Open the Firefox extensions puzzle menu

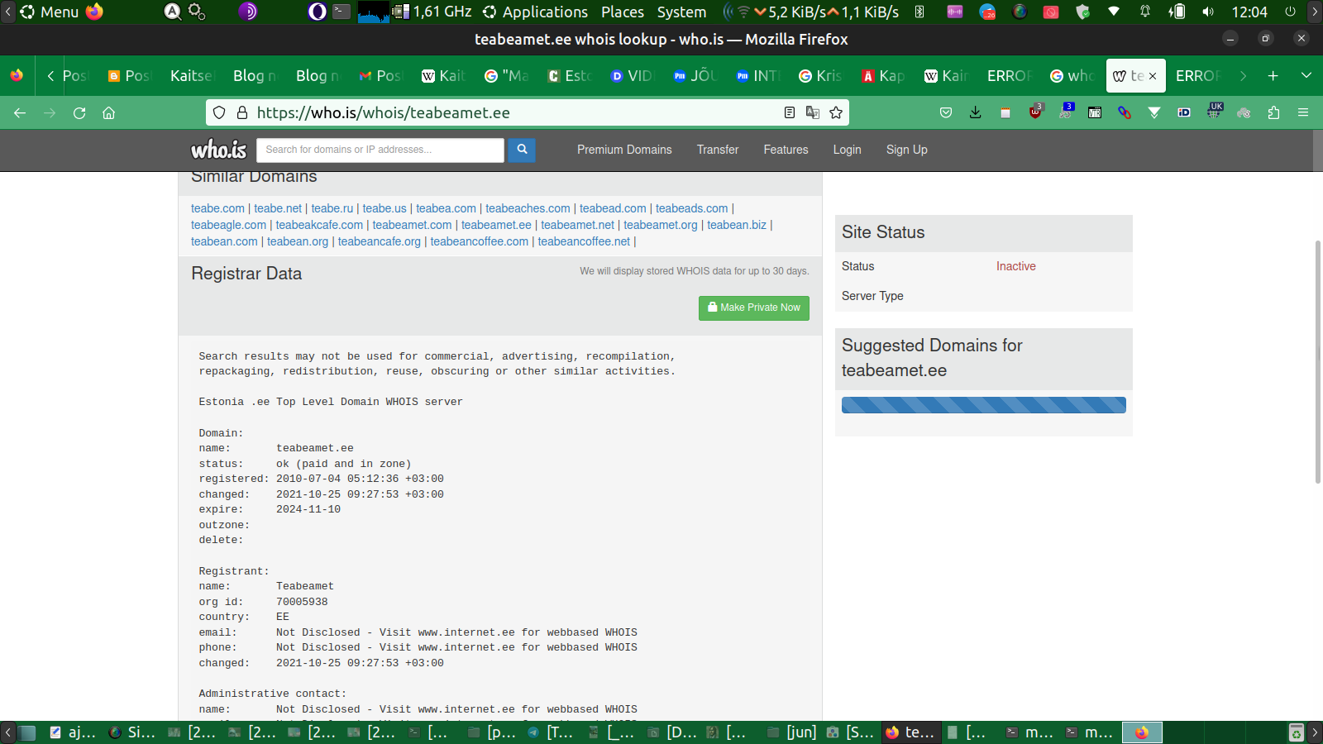tap(1273, 112)
